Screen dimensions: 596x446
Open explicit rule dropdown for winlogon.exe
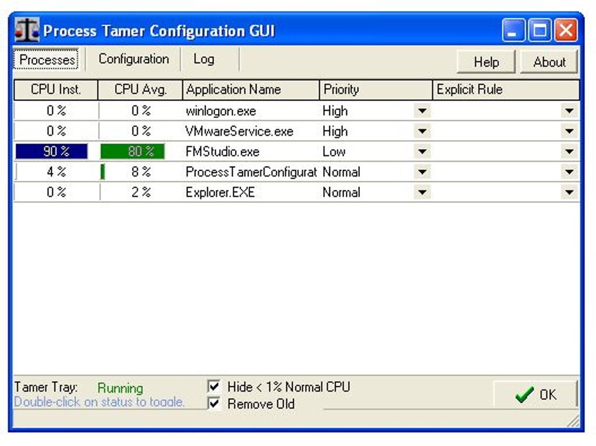[569, 111]
